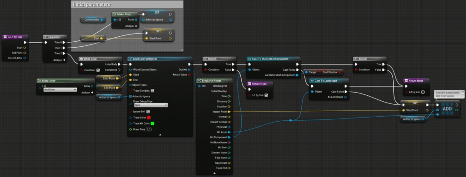Click the Break Hit Result node icon
This screenshot has width=466, height=177.
pyautogui.click(x=199, y=81)
